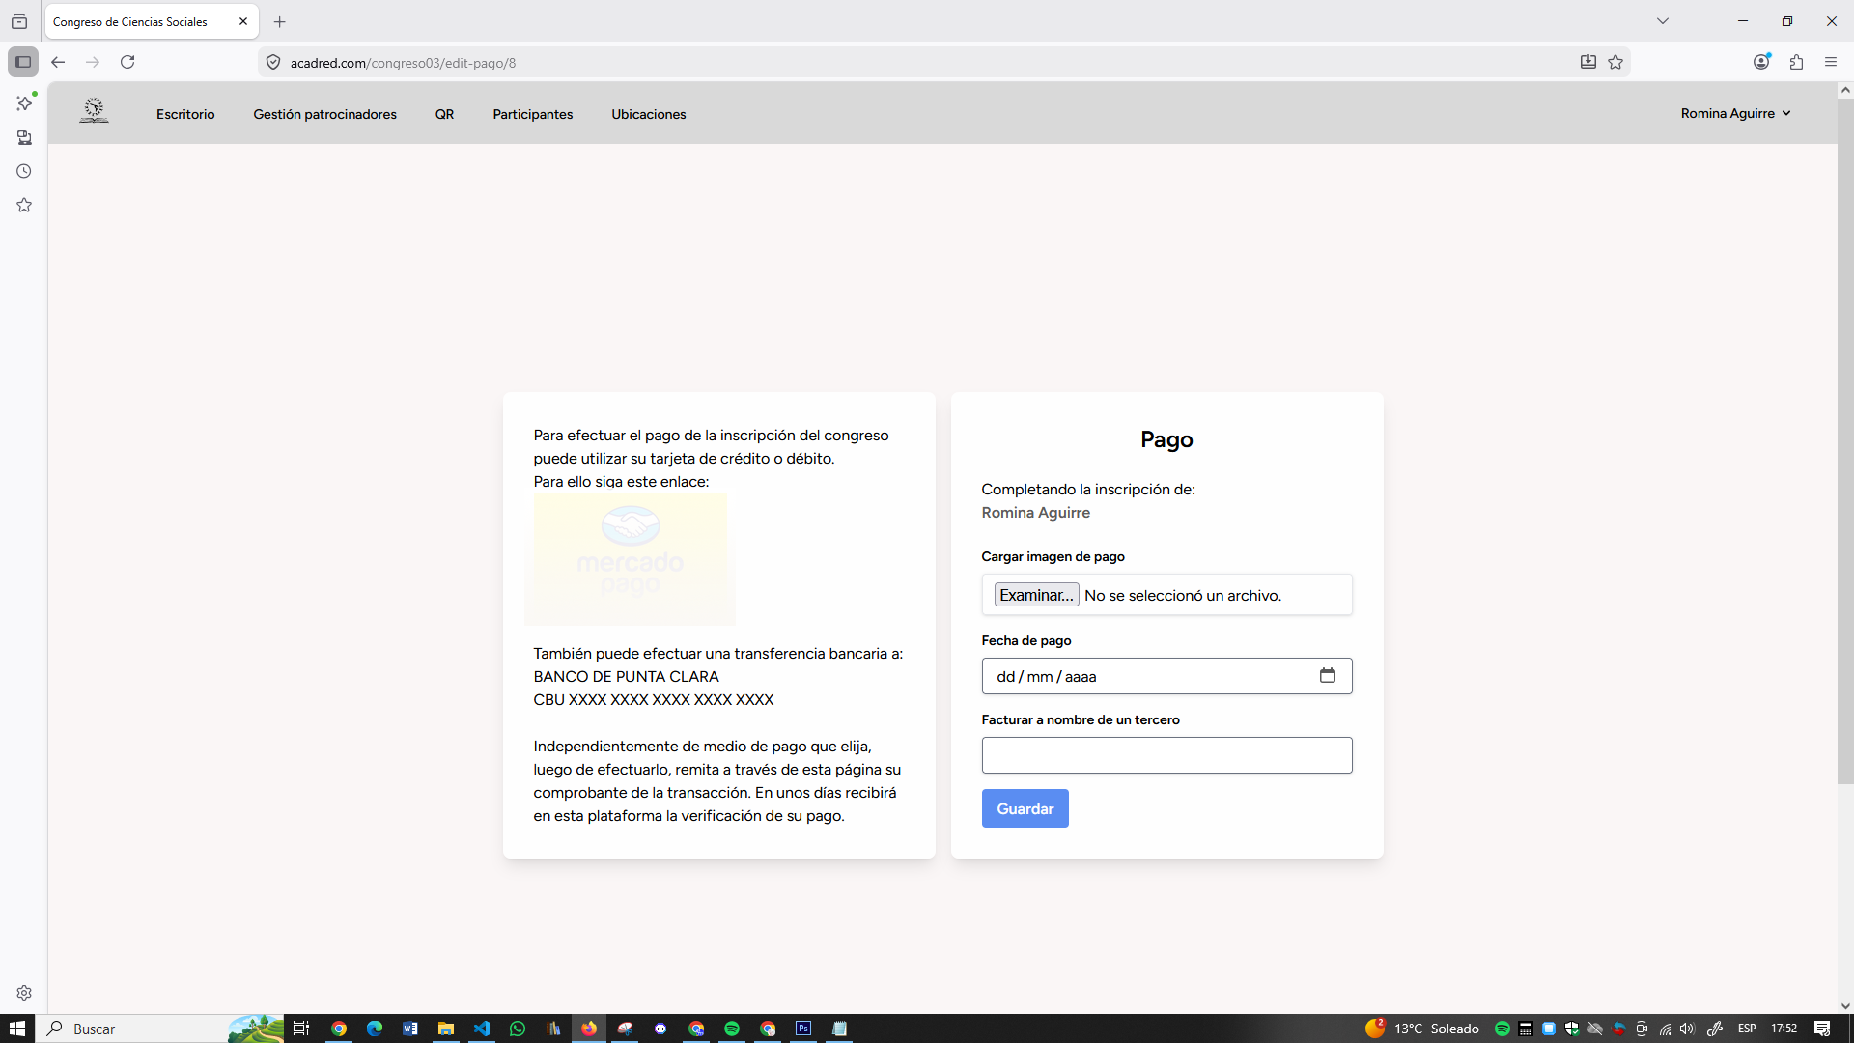Open WhatsApp from the taskbar
The image size is (1854, 1043).
(518, 1029)
